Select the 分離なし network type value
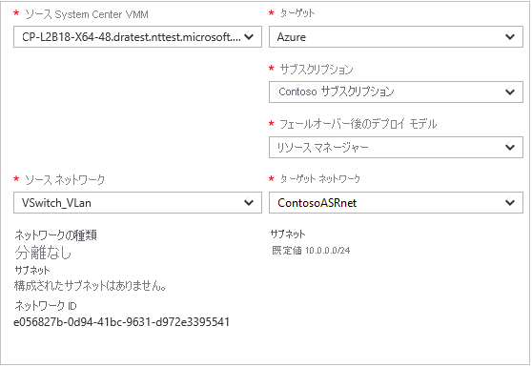This screenshot has height=367, width=532. [43, 253]
